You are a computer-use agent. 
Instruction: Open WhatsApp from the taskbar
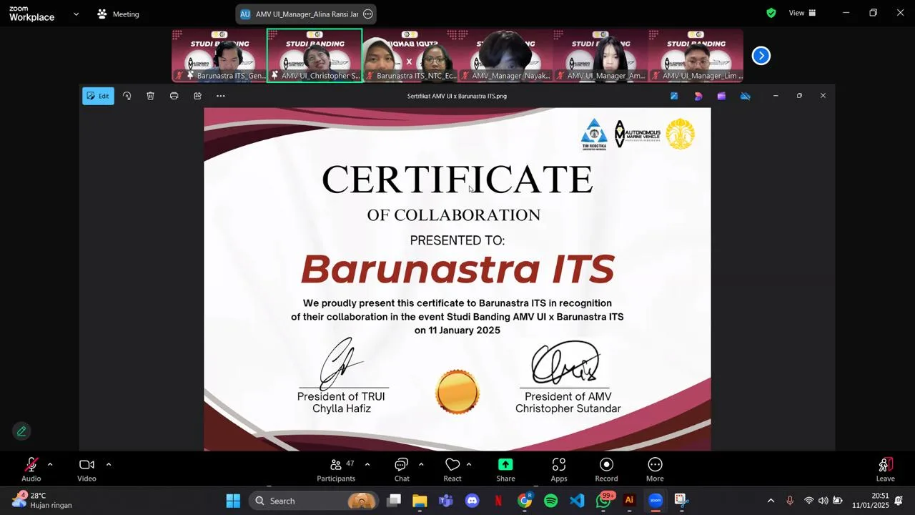click(604, 501)
